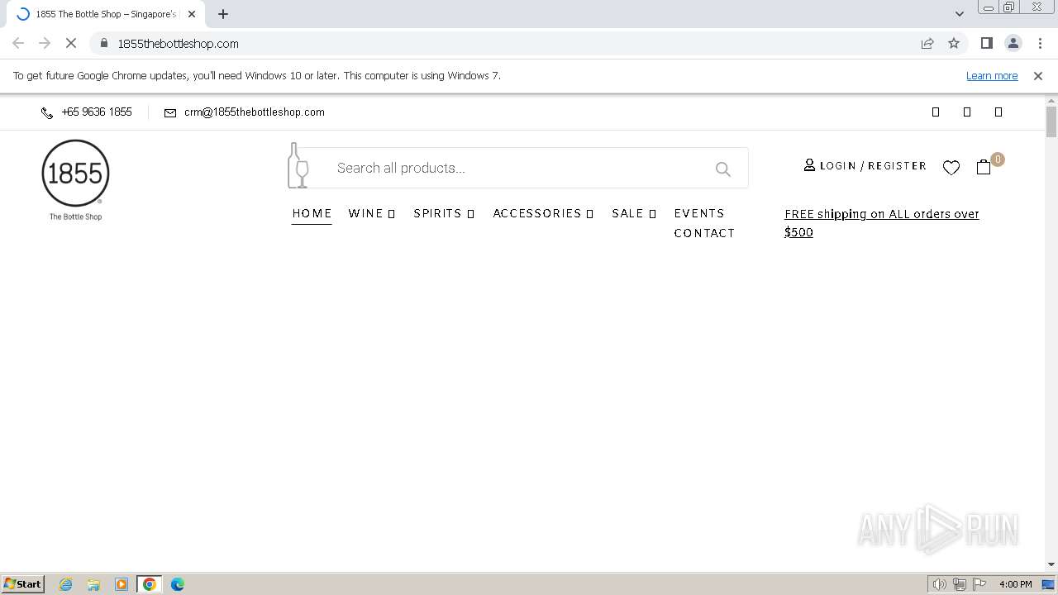Click the Learn more link
1058x595 pixels.
coord(992,76)
